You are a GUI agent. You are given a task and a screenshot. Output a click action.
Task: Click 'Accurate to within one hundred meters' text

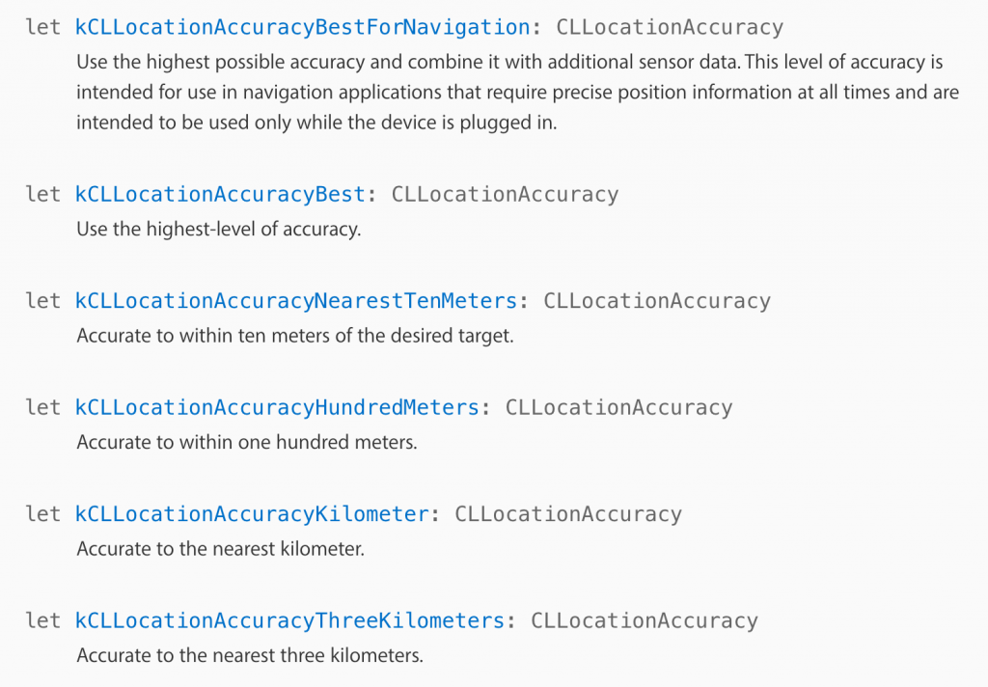click(247, 442)
